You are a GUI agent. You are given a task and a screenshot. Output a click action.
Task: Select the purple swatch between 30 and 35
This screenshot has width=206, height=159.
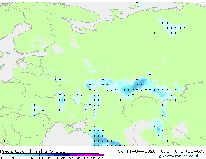coord(73,155)
